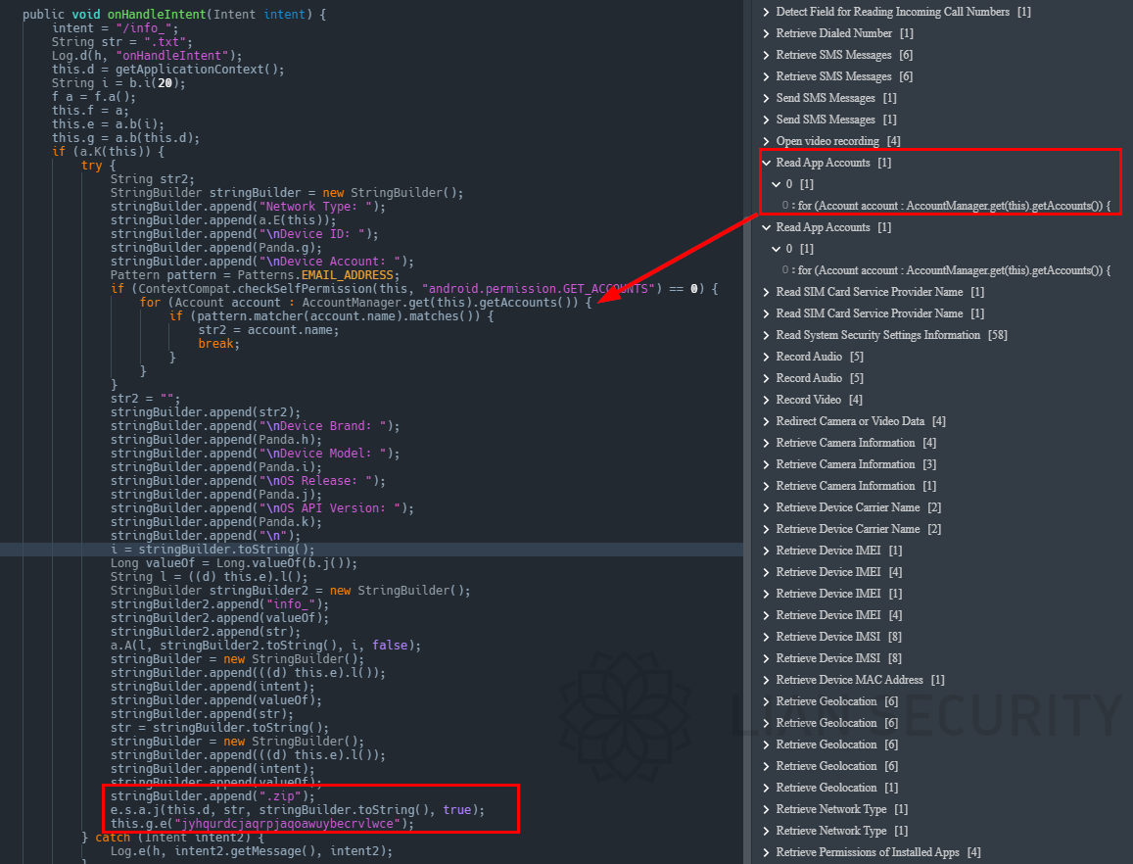
Task: Click the stringBuilder.append(Panda.i) line
Action: pos(216,468)
